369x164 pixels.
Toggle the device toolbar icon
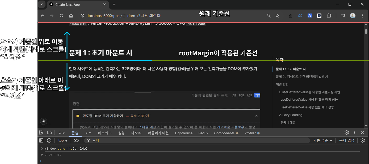pos(49,133)
